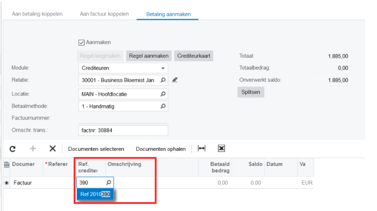Click Documenten selecteren in the toolbar
377x211 pixels.
click(96, 149)
